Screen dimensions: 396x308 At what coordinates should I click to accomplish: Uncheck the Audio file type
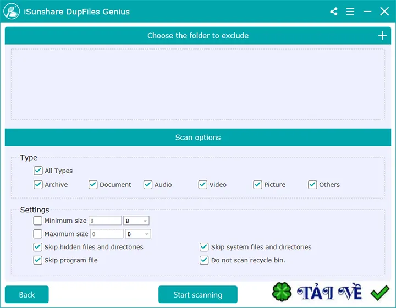(x=148, y=185)
